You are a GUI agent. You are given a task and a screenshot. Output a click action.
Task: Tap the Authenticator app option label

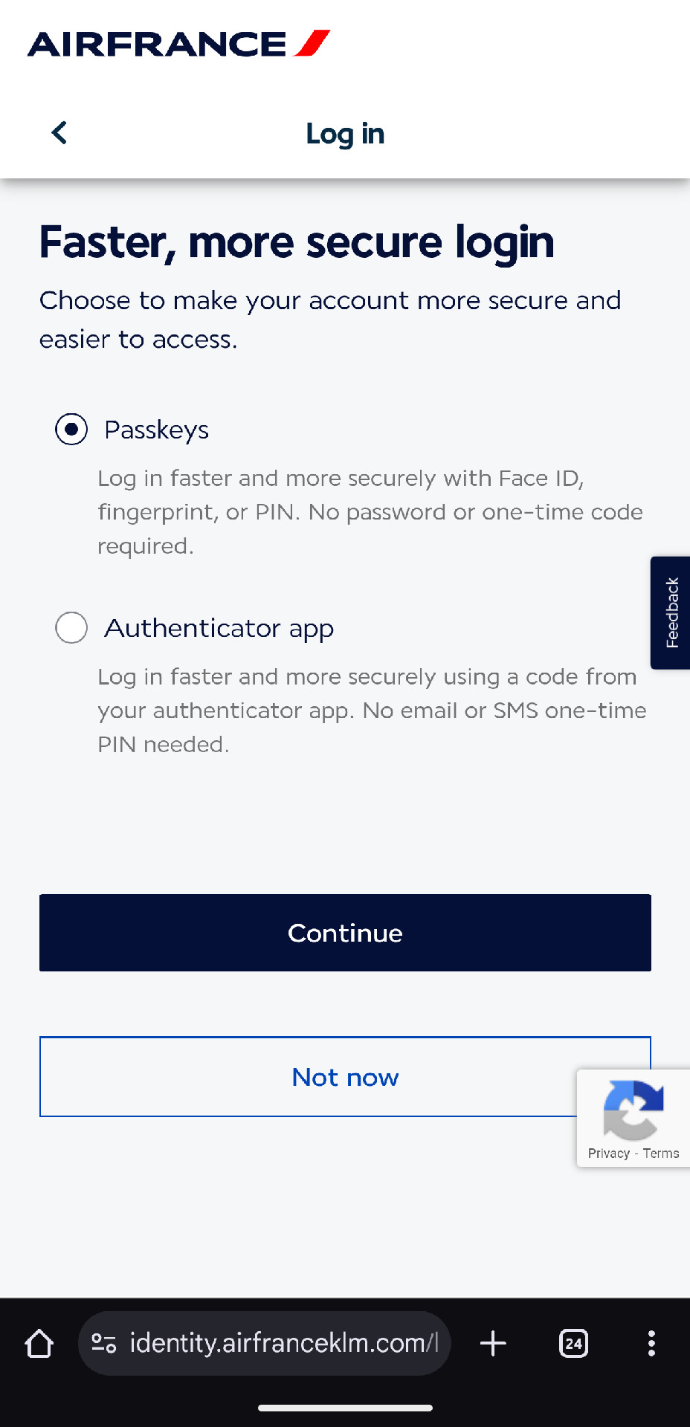pyautogui.click(x=219, y=629)
